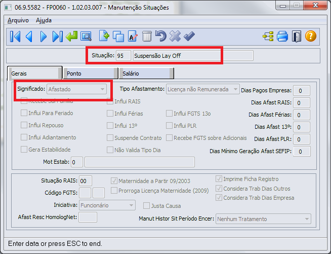Click the first Código FGTS field
331x254 pixels.
[85, 193]
